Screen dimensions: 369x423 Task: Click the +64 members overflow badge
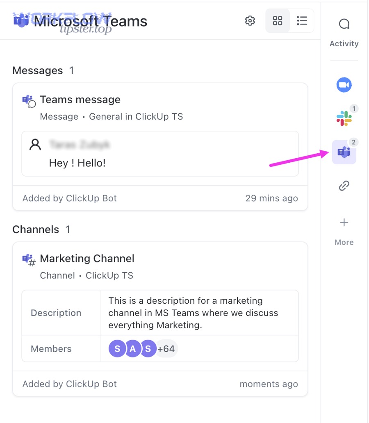(166, 348)
